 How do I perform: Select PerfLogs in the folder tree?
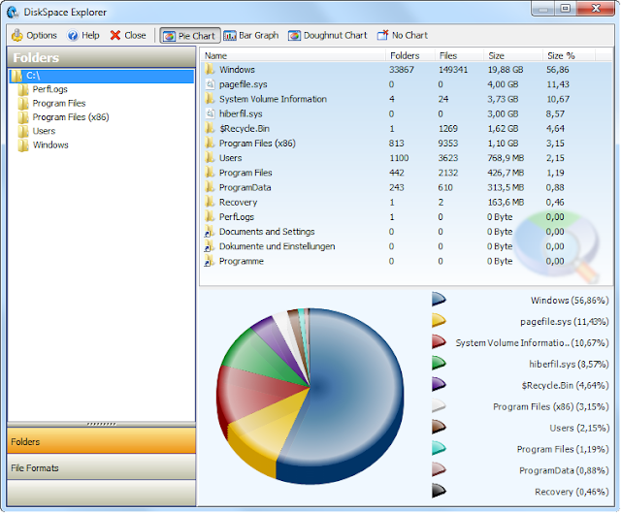point(49,89)
